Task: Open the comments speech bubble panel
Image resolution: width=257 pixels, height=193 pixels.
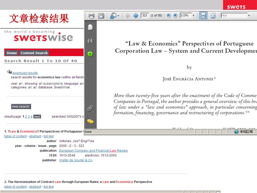Action: coord(90,121)
